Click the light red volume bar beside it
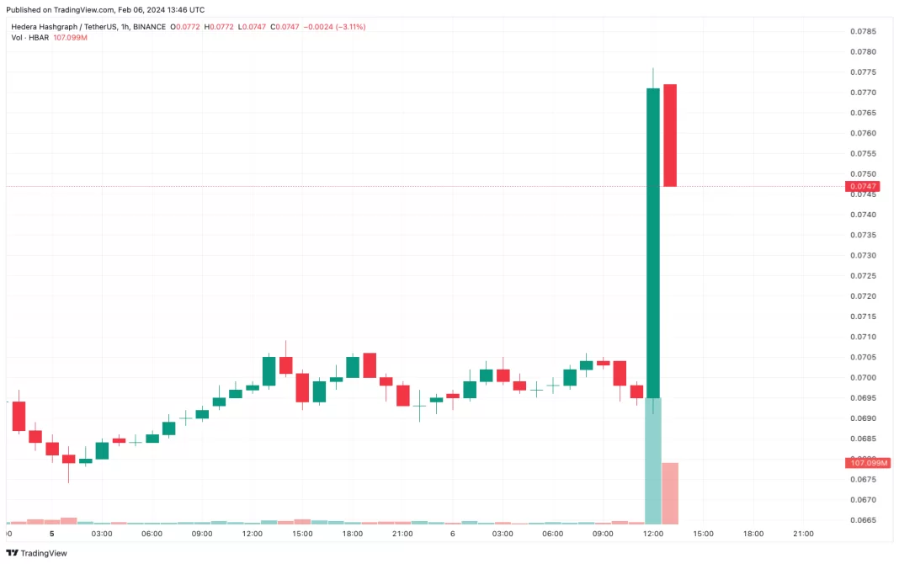This screenshot has width=899, height=564. (670, 492)
